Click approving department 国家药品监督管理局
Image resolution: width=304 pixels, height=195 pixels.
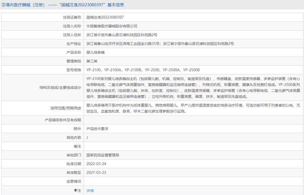click(103, 155)
